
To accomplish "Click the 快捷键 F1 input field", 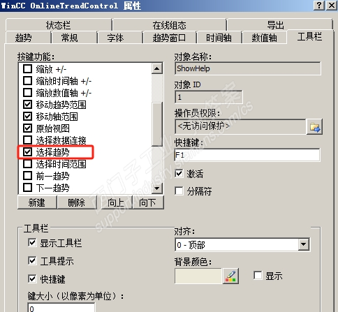I will point(247,155).
